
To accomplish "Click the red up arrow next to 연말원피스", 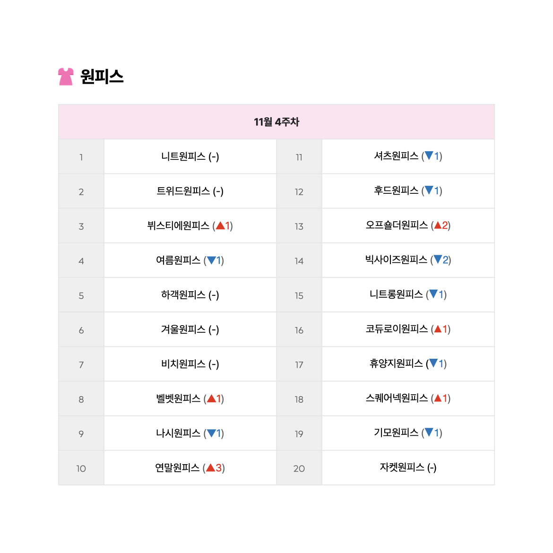I will 210,467.
